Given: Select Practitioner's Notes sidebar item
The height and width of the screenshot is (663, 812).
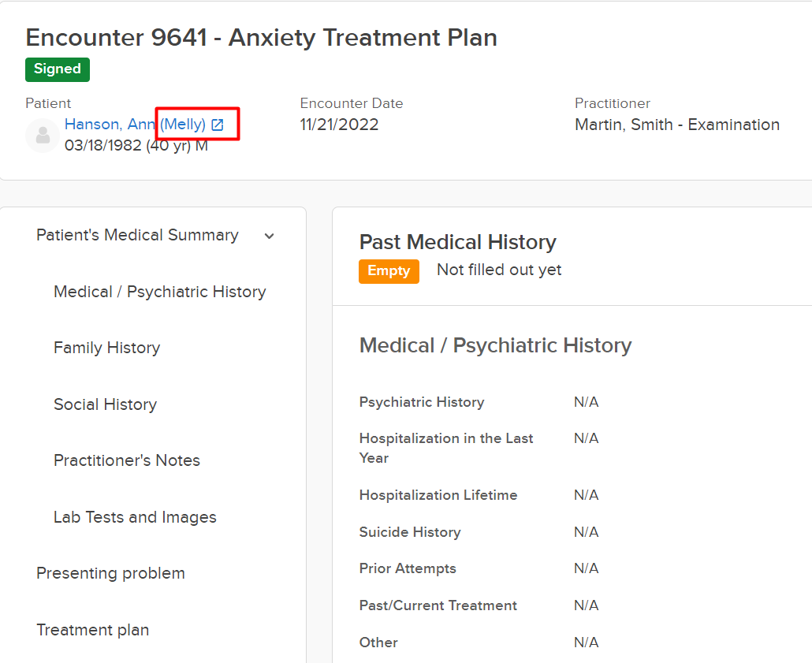Looking at the screenshot, I should click(x=127, y=460).
